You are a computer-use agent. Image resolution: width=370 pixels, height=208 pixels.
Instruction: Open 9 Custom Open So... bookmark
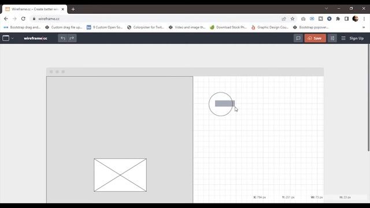click(105, 27)
